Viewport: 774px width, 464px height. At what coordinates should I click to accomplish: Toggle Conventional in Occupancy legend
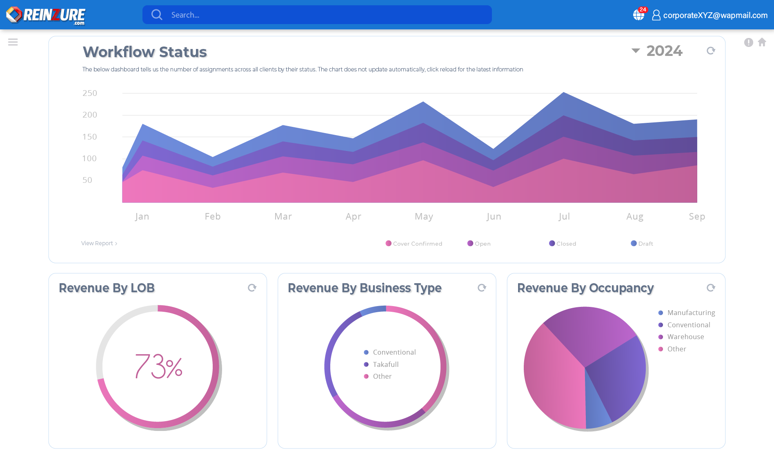pyautogui.click(x=684, y=325)
